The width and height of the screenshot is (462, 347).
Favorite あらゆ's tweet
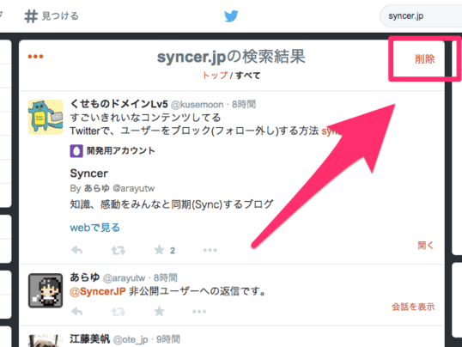(160, 311)
